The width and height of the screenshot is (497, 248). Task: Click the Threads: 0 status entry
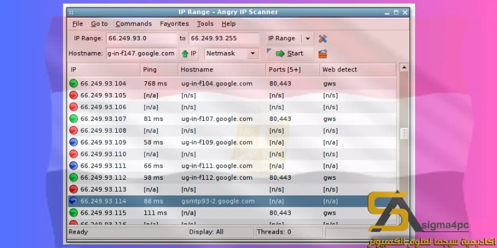tap(274, 232)
